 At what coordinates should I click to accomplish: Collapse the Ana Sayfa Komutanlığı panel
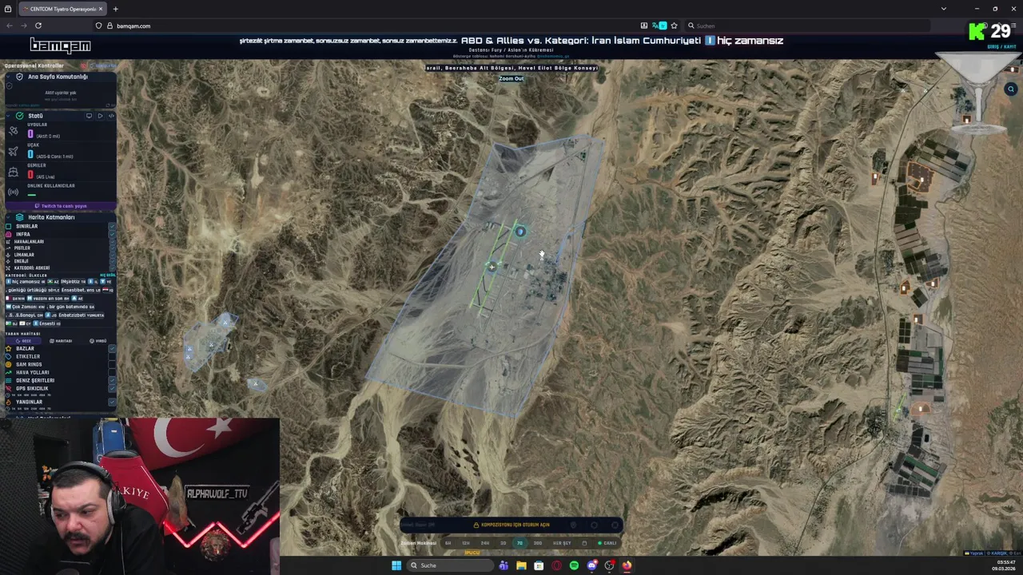[9, 77]
